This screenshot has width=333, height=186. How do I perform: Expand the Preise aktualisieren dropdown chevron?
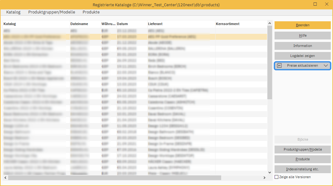point(327,65)
